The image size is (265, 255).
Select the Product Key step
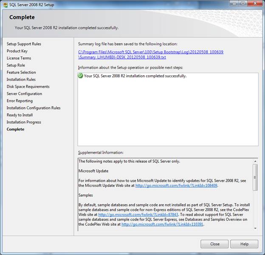pyautogui.click(x=17, y=51)
